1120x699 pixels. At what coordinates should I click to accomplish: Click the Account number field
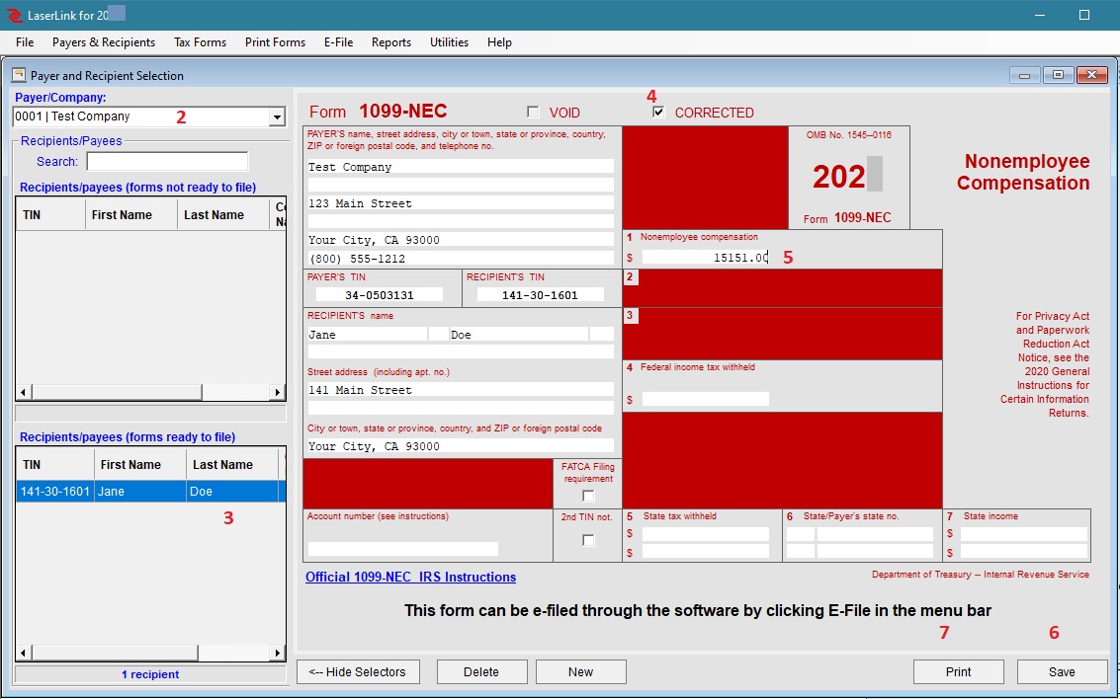(x=403, y=549)
